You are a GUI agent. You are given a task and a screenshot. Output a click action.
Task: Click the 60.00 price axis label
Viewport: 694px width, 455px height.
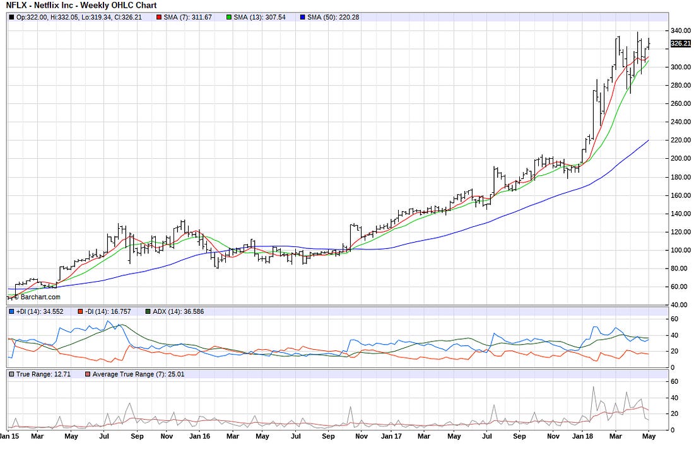[679, 287]
